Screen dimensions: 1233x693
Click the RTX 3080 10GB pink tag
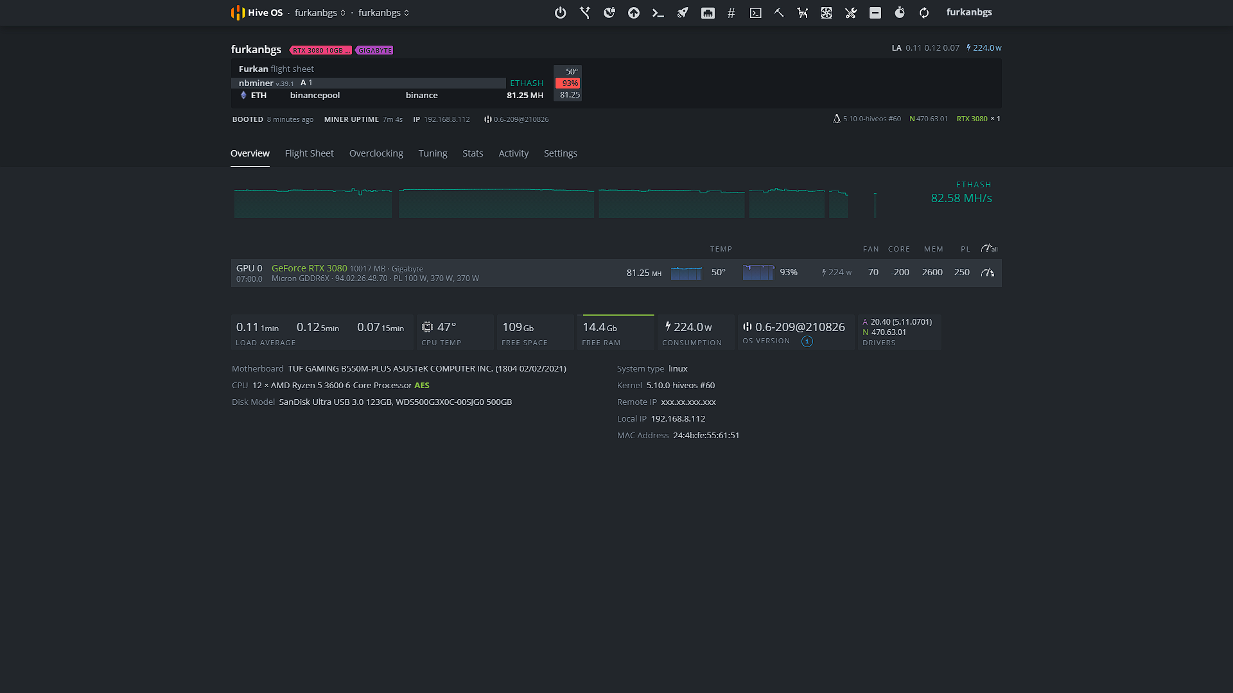pos(320,50)
